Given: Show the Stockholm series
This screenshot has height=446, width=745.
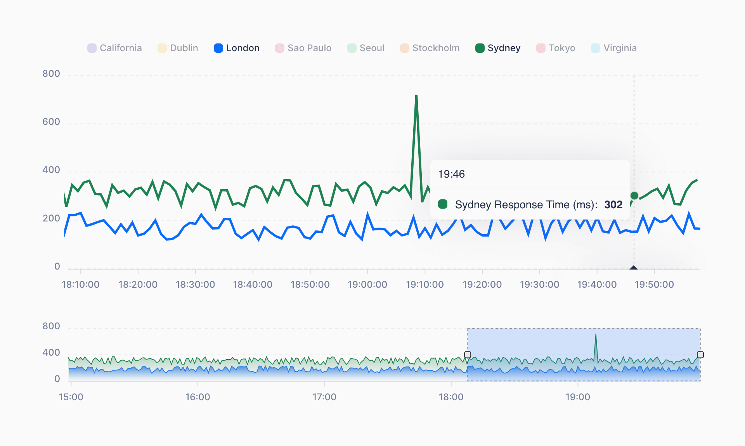Looking at the screenshot, I should point(429,48).
